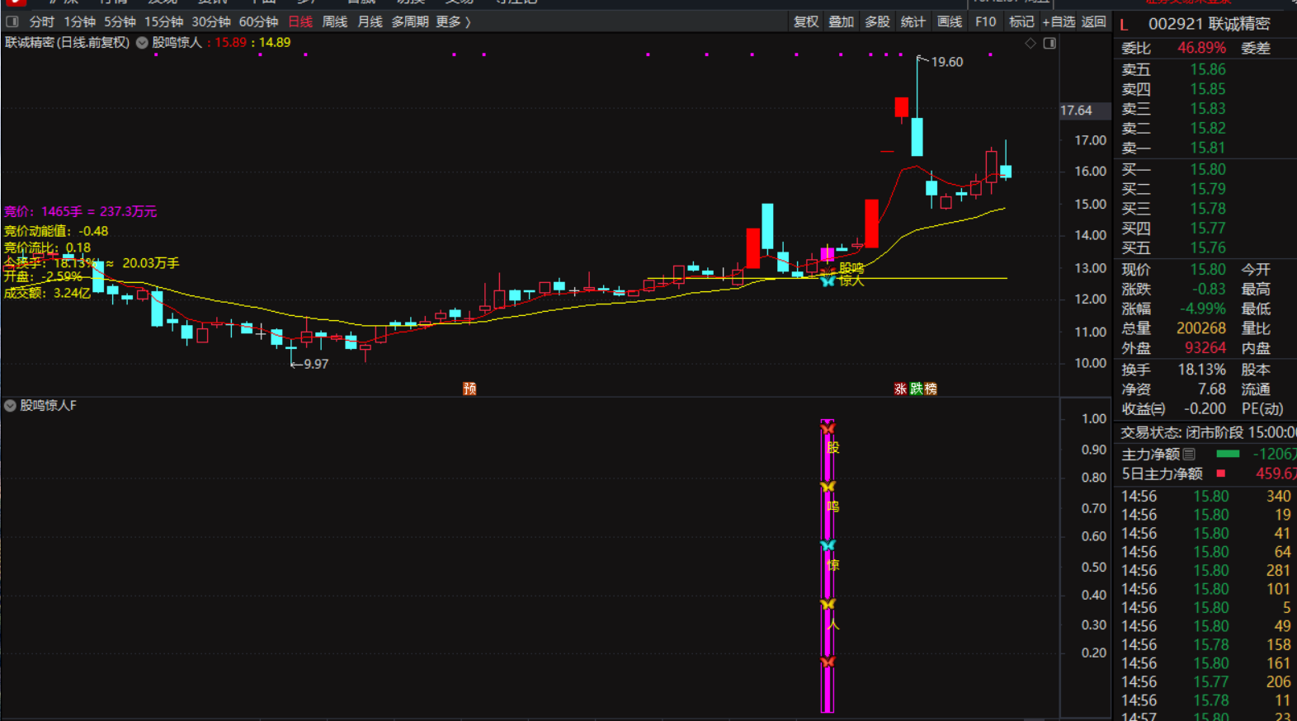This screenshot has height=721, width=1297.
Task: Click the cyan butterfly signal on candlestick chart
Action: 828,281
